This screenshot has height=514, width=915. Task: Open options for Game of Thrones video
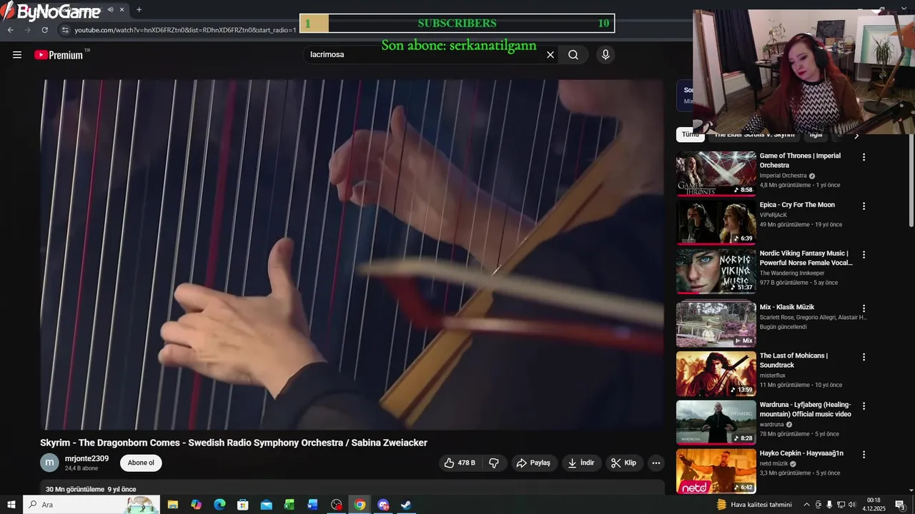tap(864, 157)
